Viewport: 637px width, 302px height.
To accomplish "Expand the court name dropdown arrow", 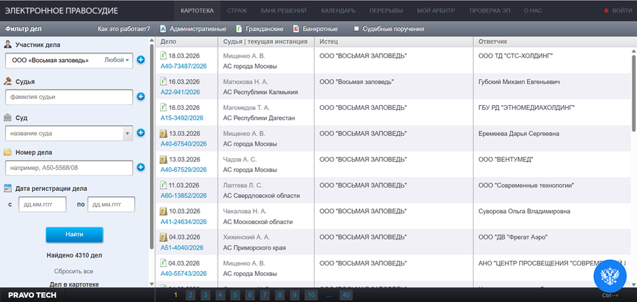I will 127,133.
